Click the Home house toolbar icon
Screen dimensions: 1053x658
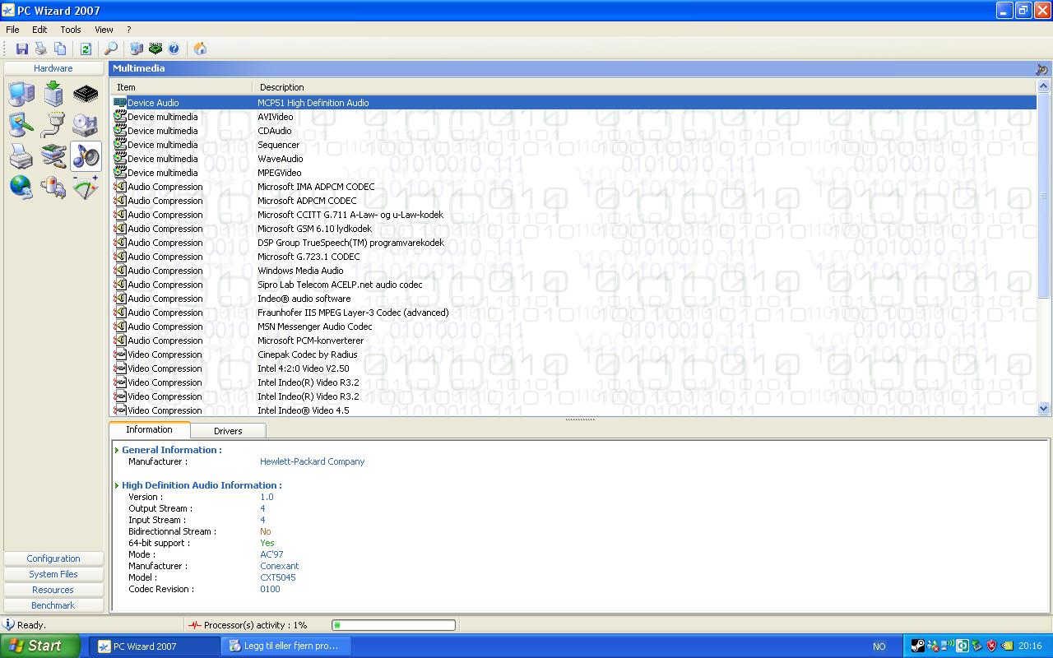(x=200, y=49)
